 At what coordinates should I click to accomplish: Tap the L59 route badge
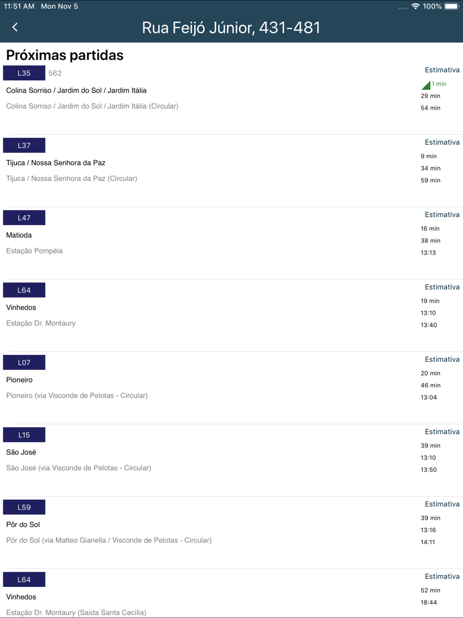pos(24,507)
